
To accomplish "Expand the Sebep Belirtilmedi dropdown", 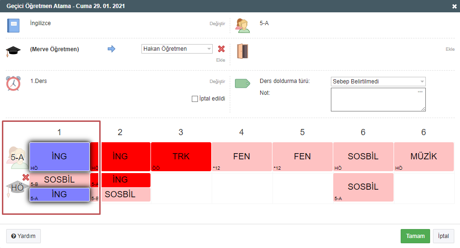I will tap(378, 81).
